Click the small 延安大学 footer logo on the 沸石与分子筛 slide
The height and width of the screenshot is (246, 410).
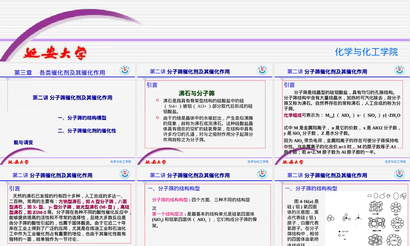[155, 162]
